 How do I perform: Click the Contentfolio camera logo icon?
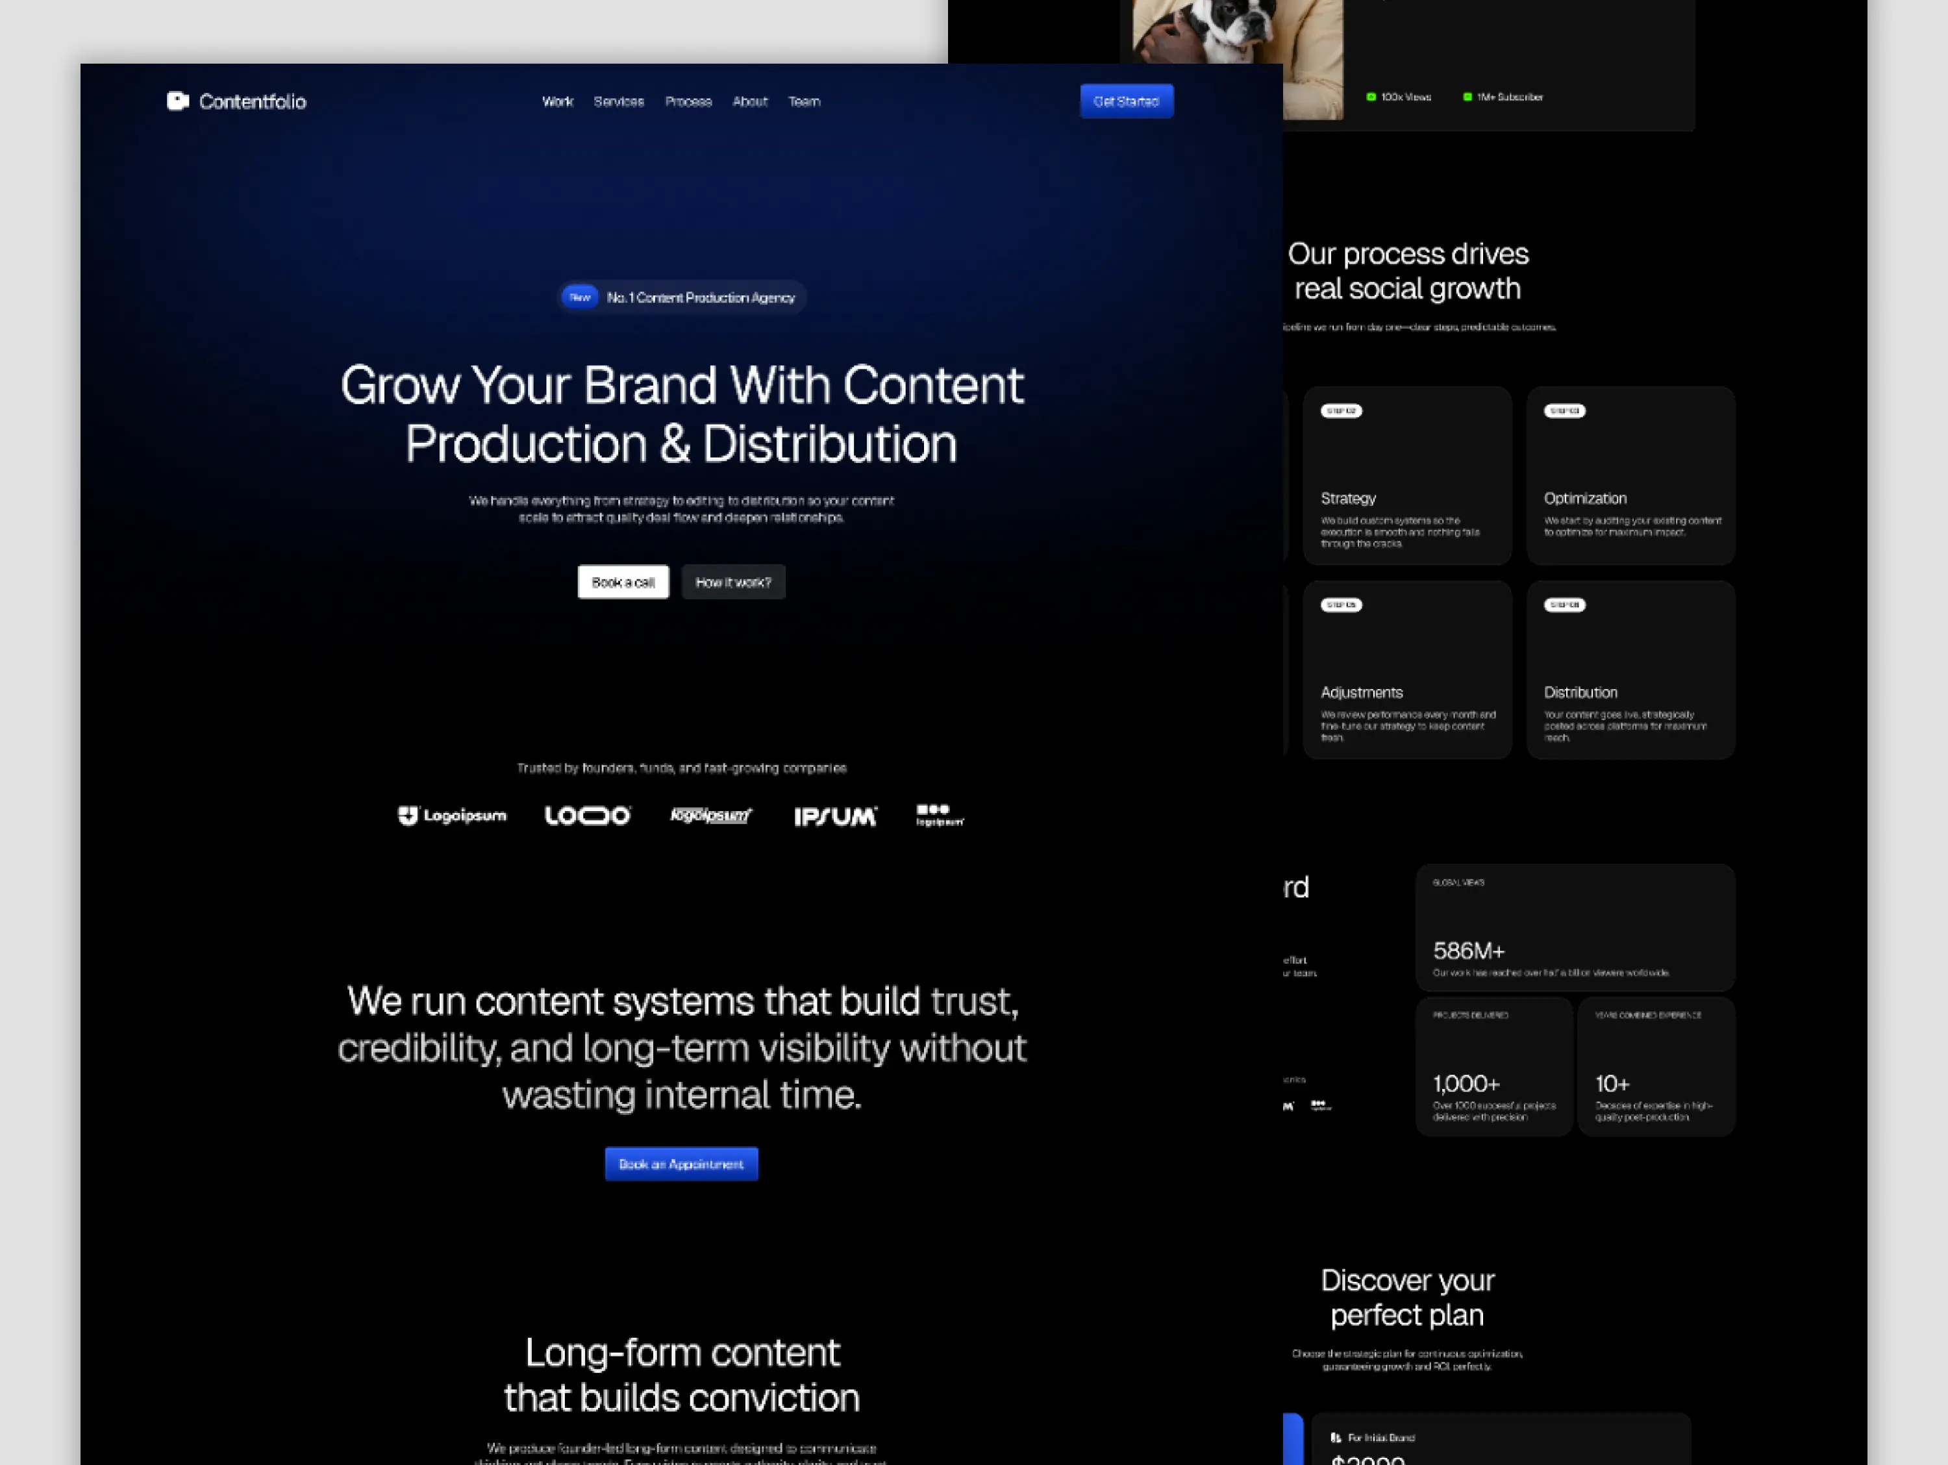178,101
